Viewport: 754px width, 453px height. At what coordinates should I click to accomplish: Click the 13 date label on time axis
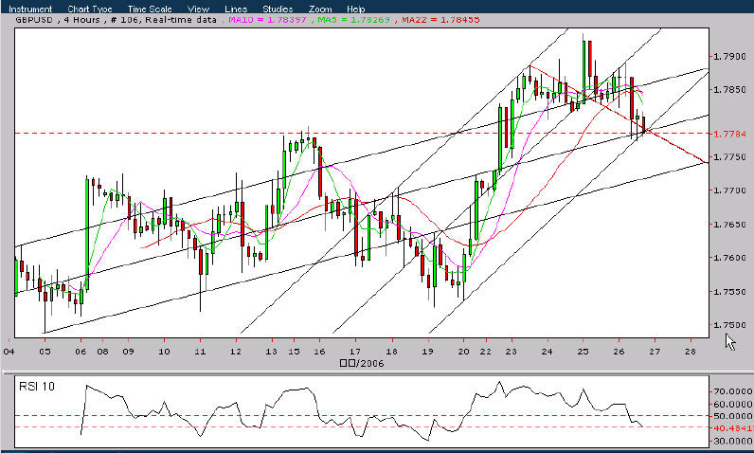(271, 352)
